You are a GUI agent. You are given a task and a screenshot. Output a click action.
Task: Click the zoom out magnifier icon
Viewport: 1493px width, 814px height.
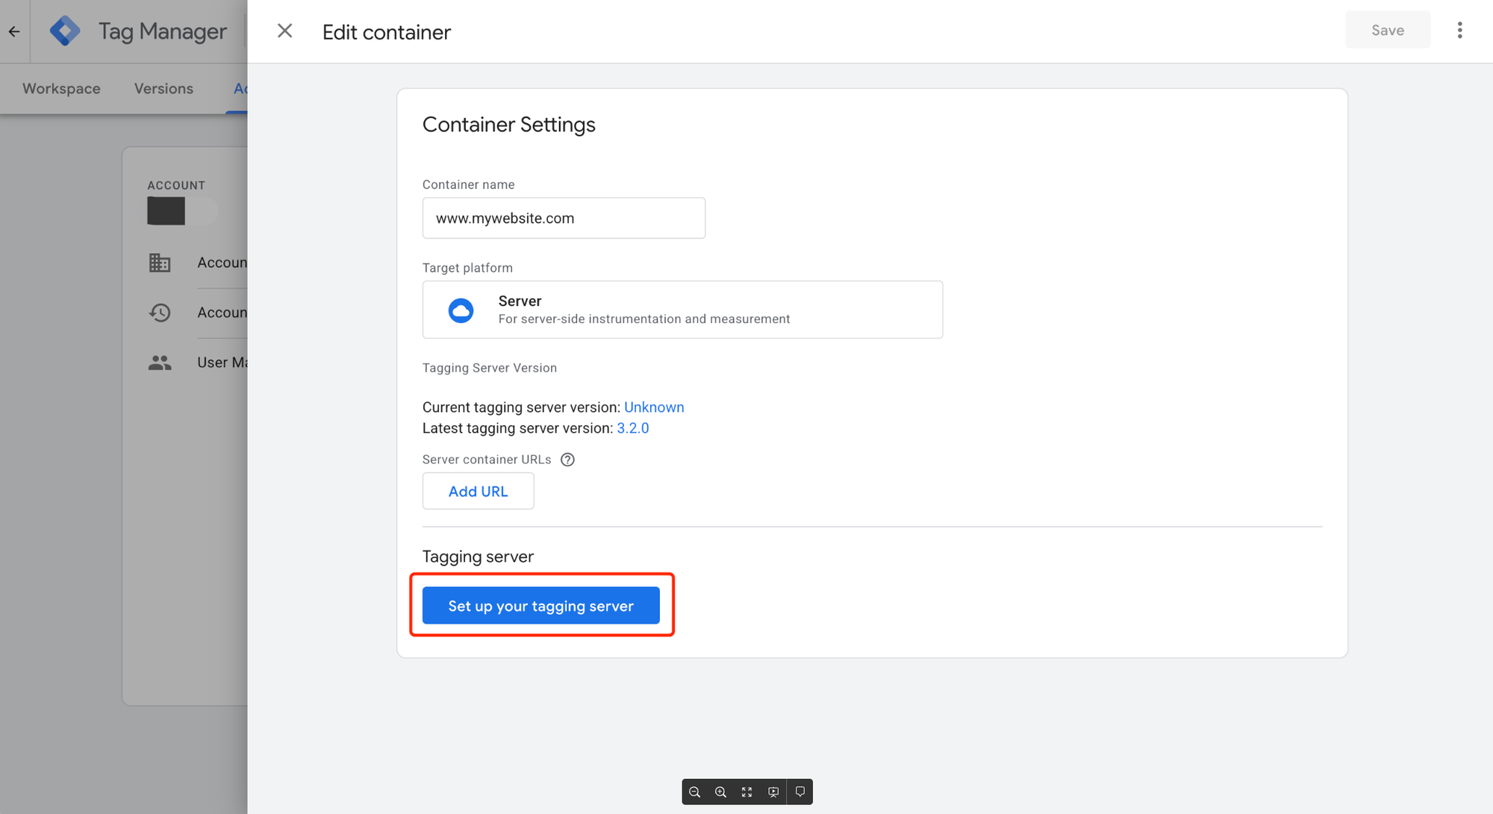(694, 792)
